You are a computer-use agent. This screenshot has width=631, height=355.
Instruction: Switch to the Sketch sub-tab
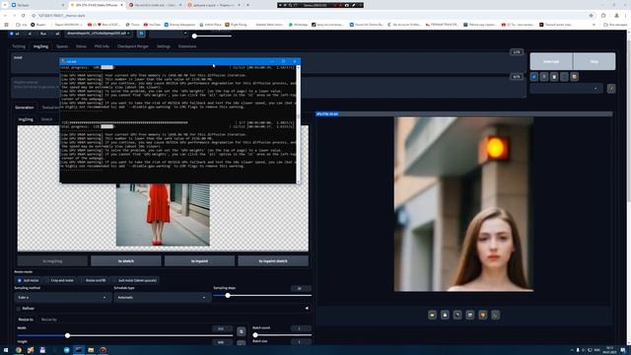click(x=46, y=119)
